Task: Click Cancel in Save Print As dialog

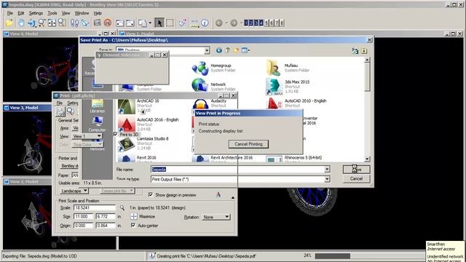Action: (356, 178)
